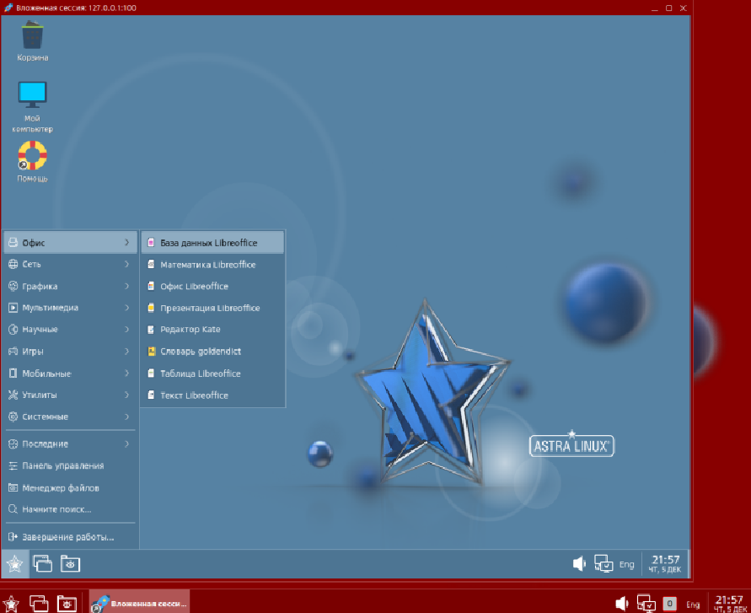Launch Редактор Kate
Screen dimensions: 751x613
click(x=212, y=329)
